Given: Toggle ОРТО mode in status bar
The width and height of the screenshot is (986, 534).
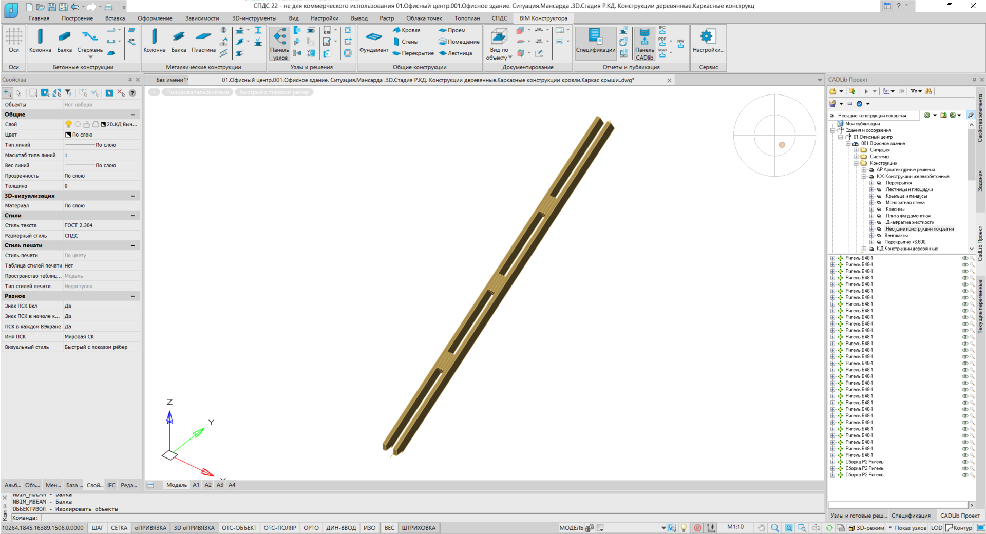Looking at the screenshot, I should point(311,528).
